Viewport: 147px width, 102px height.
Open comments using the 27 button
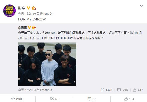[x=92, y=99]
